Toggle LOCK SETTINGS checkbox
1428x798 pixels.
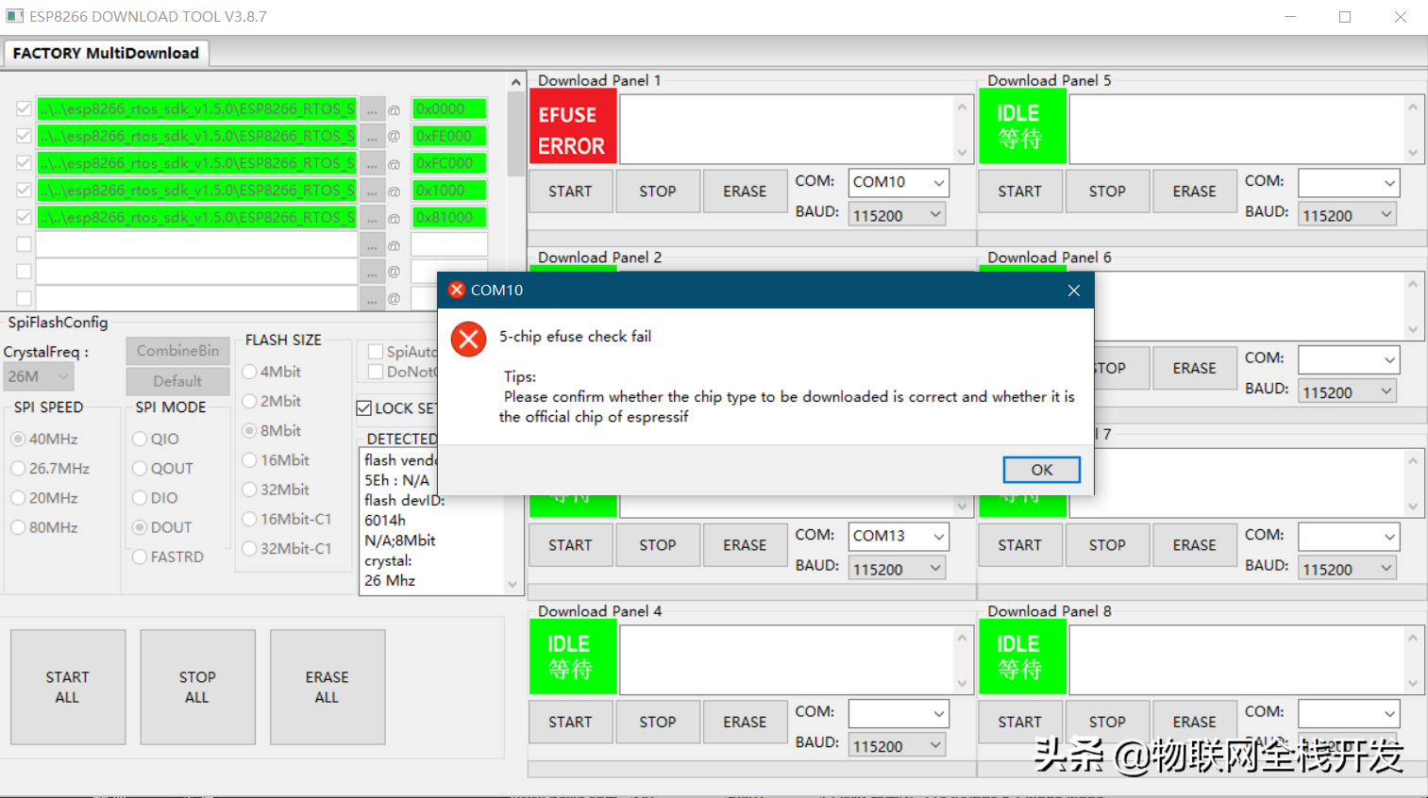click(364, 407)
